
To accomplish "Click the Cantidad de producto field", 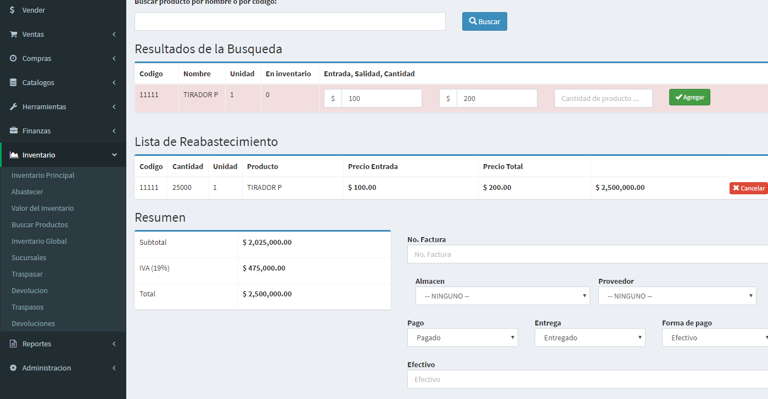I will click(603, 98).
